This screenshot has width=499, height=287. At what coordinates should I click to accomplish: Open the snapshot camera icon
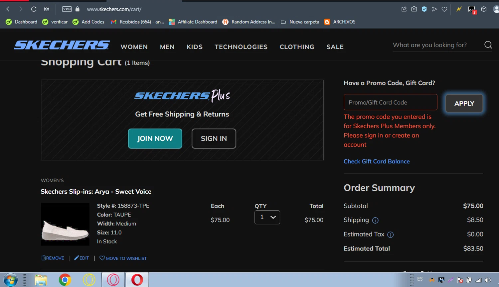tap(414, 9)
